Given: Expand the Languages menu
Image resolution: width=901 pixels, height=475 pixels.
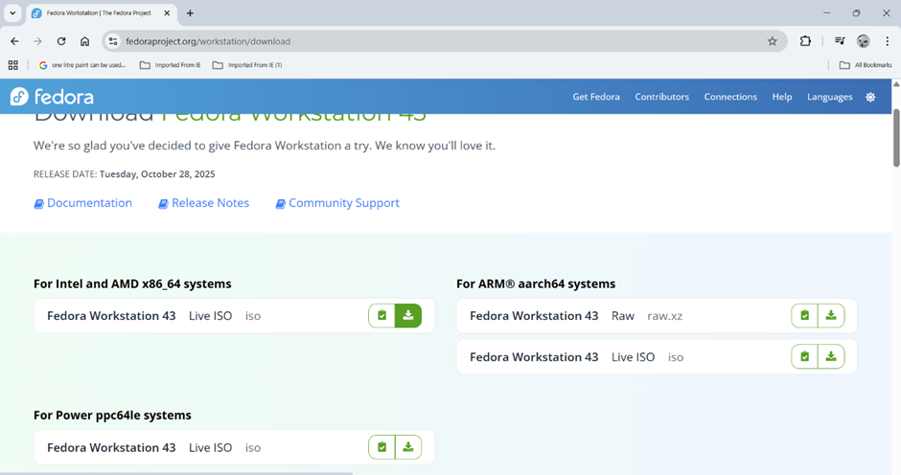Looking at the screenshot, I should 829,97.
